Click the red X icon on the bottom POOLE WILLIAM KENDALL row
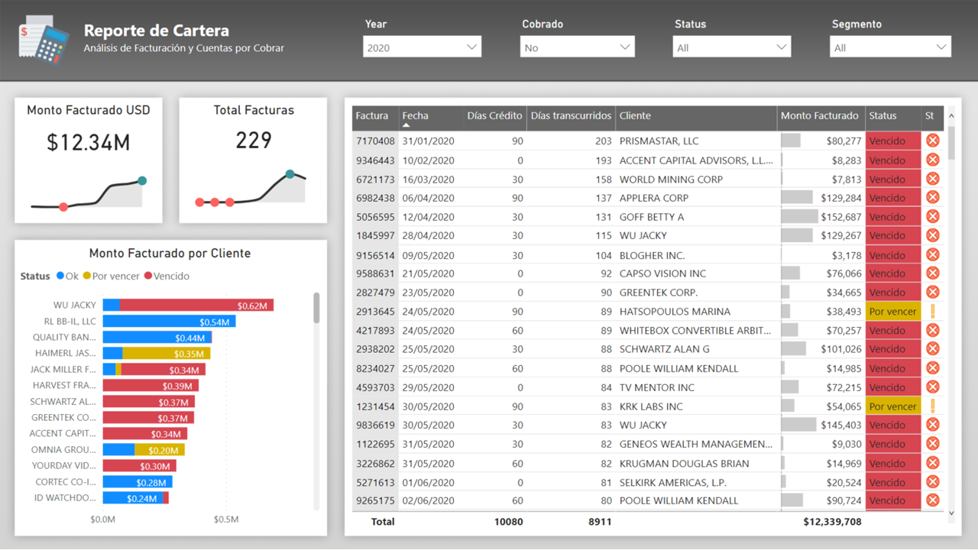978x550 pixels. (932, 500)
